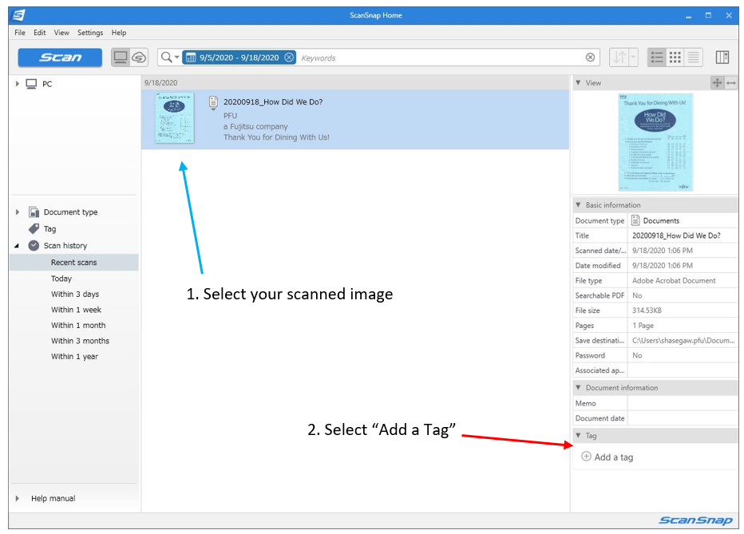Clear the search field with the X icon
The height and width of the screenshot is (534, 744).
(590, 57)
